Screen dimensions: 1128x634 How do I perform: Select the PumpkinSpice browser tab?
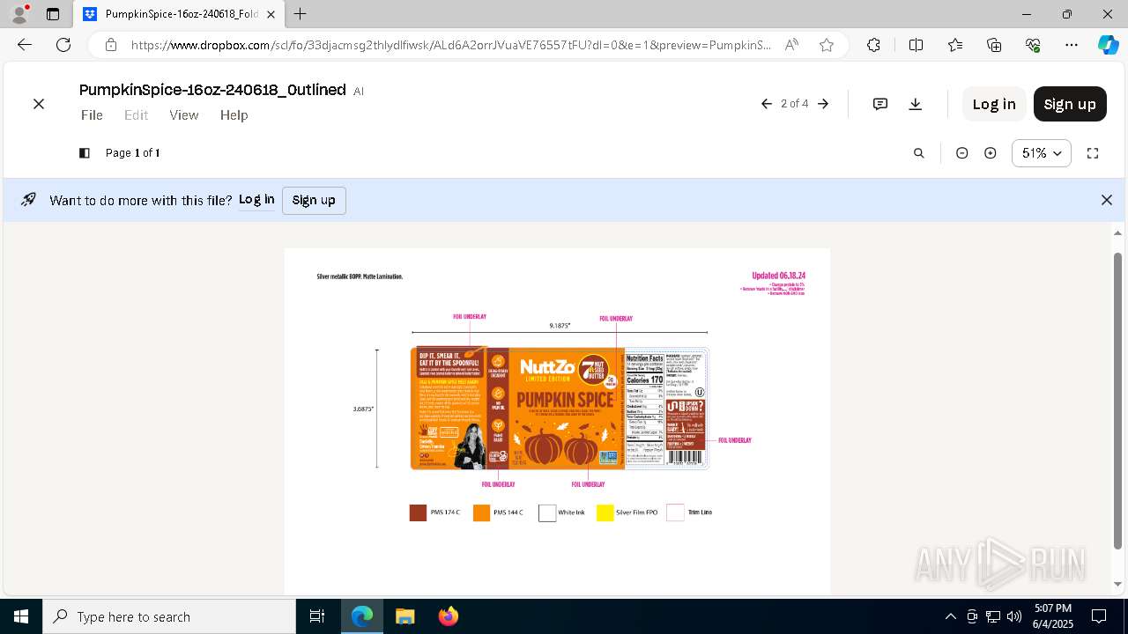179,14
